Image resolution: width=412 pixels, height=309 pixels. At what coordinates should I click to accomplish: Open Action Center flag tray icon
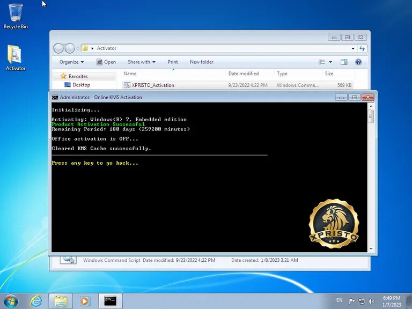click(351, 301)
